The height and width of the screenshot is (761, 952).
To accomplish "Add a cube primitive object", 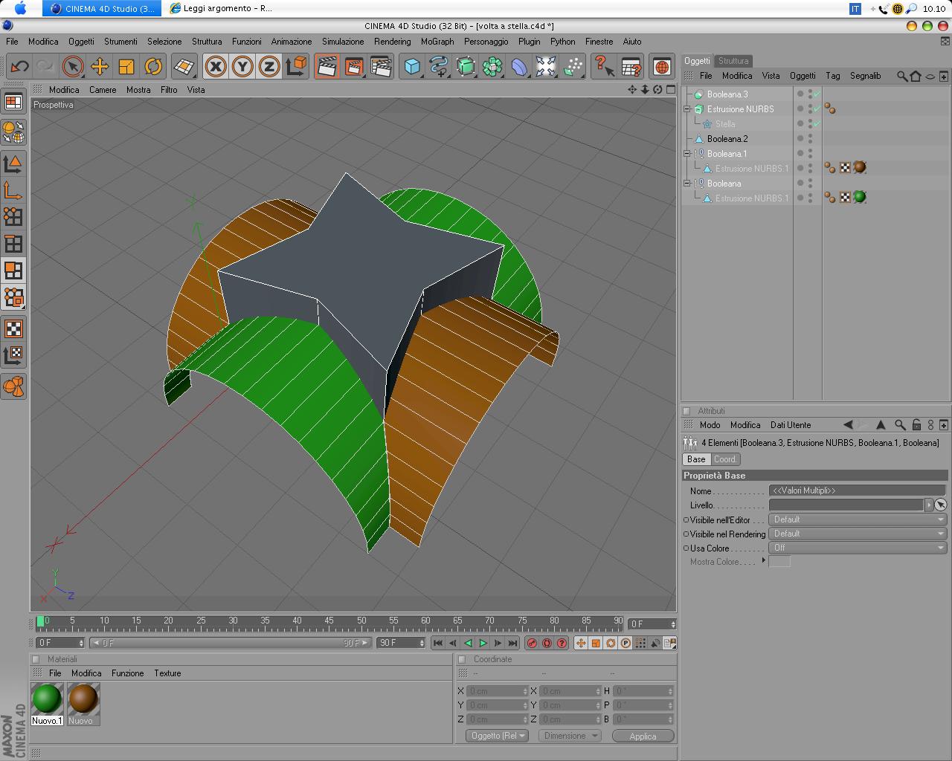I will tap(412, 67).
